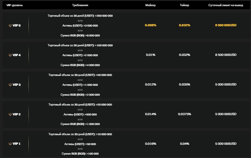Click the VIP 5 withdrawal limit 8 500 000USD
251x158 pixels.
click(226, 25)
